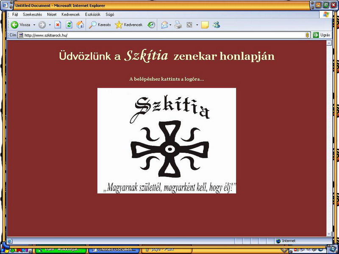Open Keresés search pane
The height and width of the screenshot is (254, 339).
point(100,25)
